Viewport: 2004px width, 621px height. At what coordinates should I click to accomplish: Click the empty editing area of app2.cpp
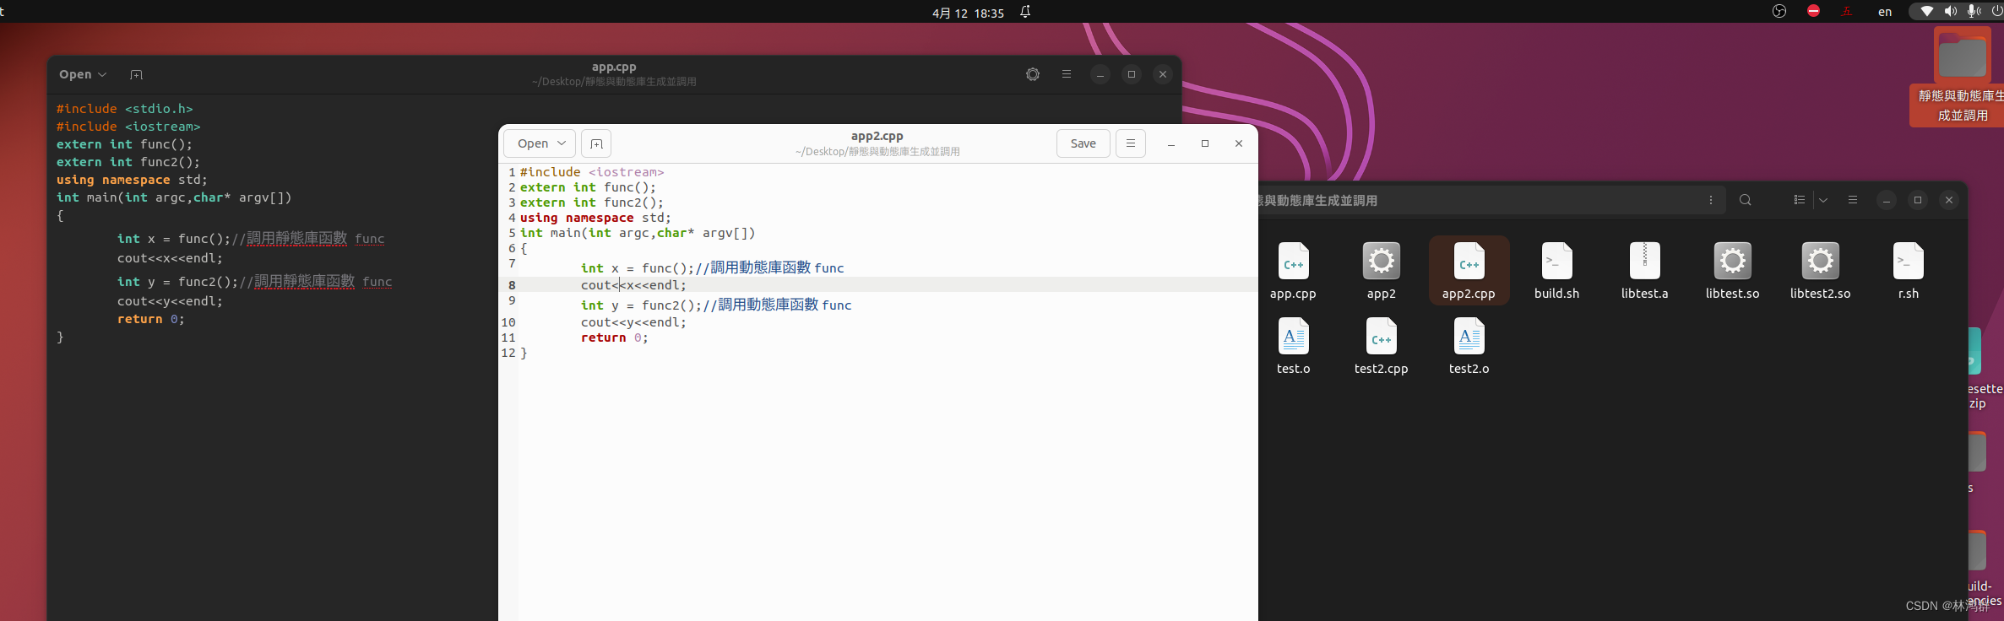(887, 489)
